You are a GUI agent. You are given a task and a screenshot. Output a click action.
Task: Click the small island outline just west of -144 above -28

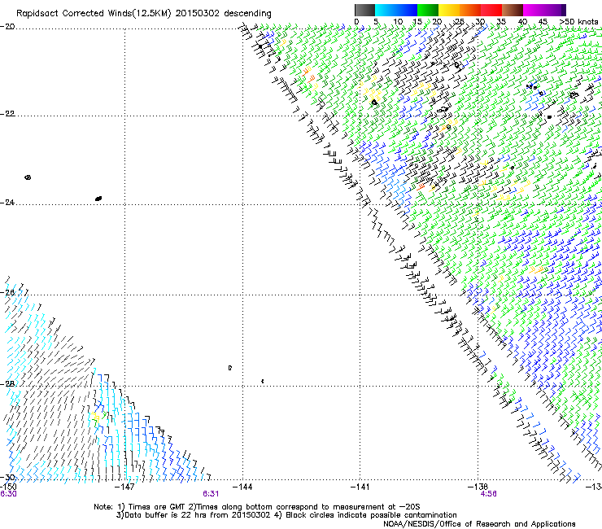tap(230, 368)
